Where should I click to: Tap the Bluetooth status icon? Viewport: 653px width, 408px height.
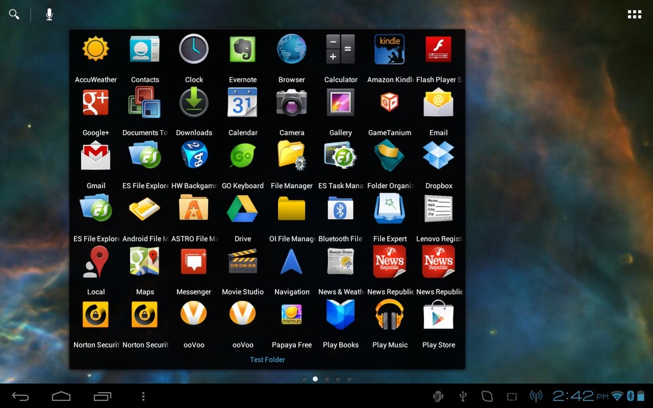[x=630, y=395]
